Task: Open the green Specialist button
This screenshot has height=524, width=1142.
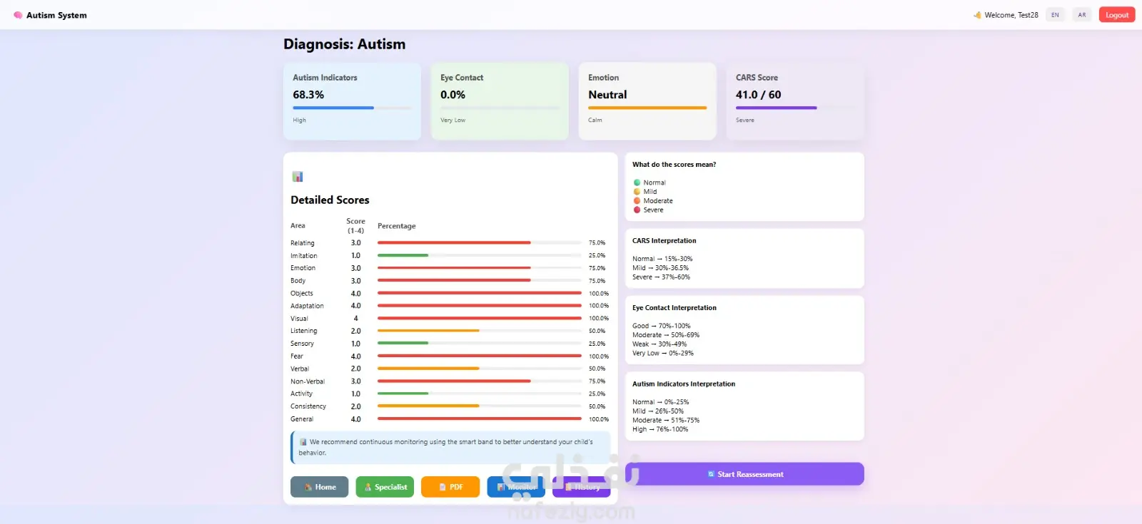Action: (385, 487)
